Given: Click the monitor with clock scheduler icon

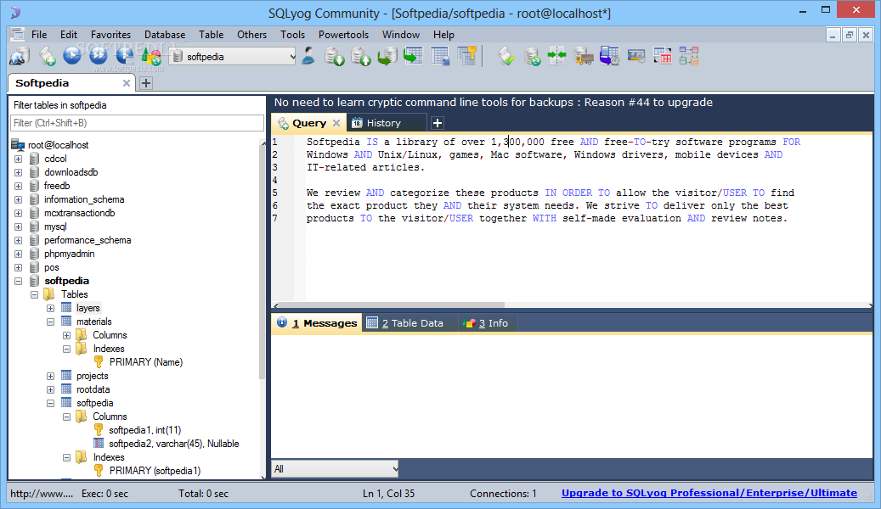Looking at the screenshot, I should pyautogui.click(x=610, y=56).
